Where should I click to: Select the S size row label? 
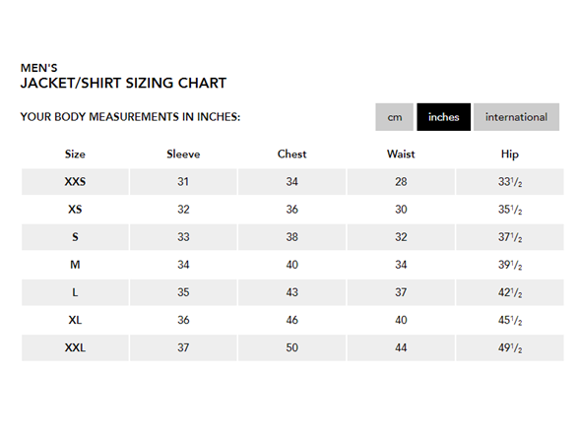(75, 237)
